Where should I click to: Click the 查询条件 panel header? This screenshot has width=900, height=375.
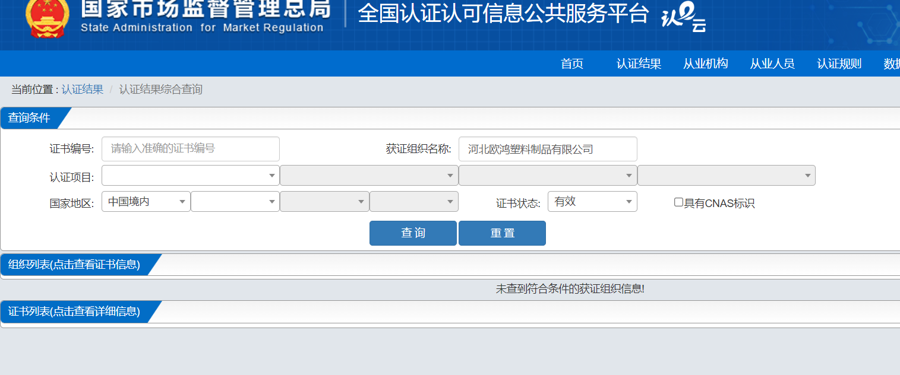[29, 118]
